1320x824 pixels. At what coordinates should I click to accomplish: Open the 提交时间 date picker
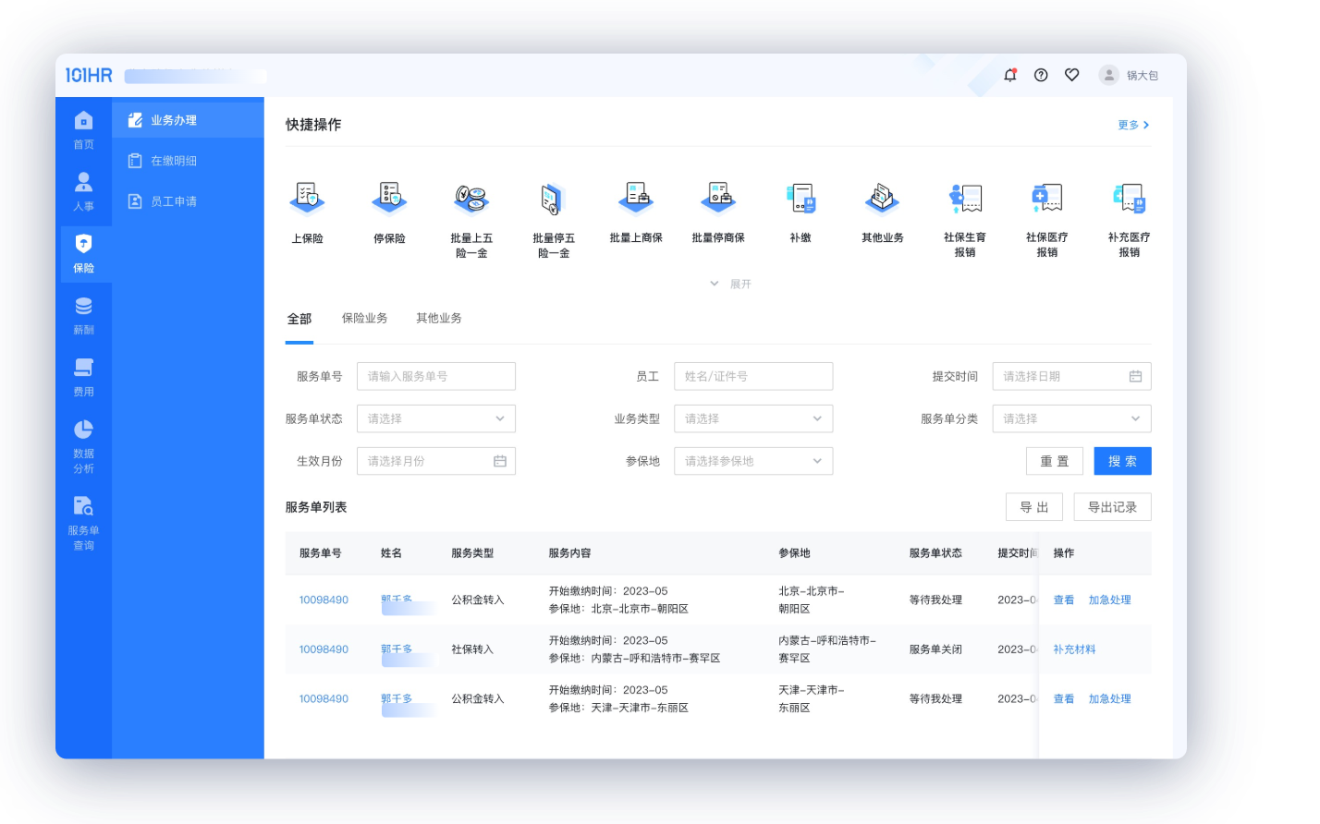(x=1072, y=376)
